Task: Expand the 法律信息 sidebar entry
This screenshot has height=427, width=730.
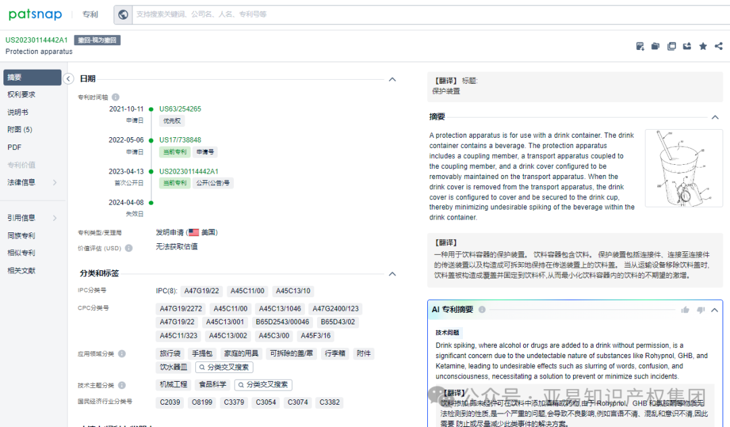Action: point(32,181)
